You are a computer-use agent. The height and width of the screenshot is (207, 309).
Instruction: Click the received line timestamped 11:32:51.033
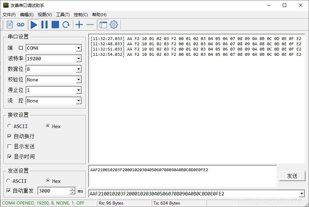196,49
